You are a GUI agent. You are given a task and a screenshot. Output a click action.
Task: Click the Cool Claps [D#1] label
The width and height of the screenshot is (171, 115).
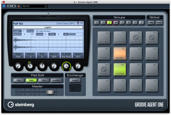pyautogui.click(x=66, y=23)
